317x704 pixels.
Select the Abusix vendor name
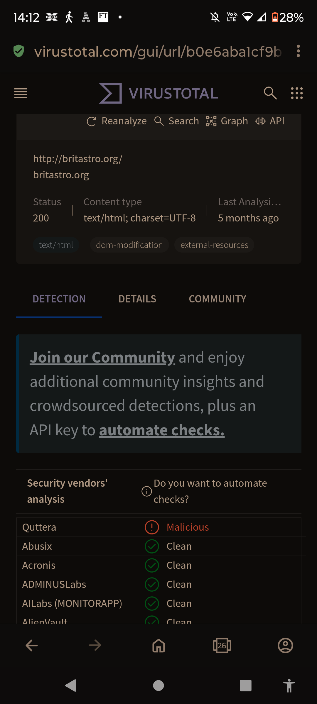click(x=37, y=546)
